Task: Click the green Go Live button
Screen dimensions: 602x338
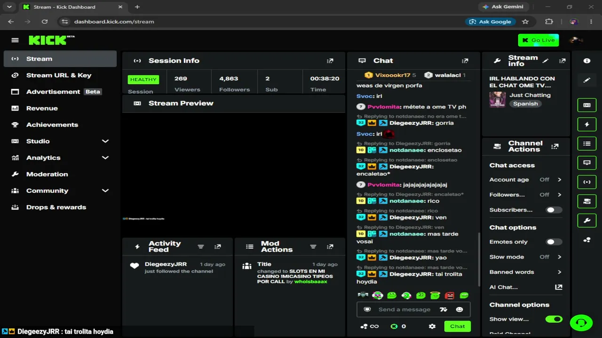Action: click(x=539, y=40)
